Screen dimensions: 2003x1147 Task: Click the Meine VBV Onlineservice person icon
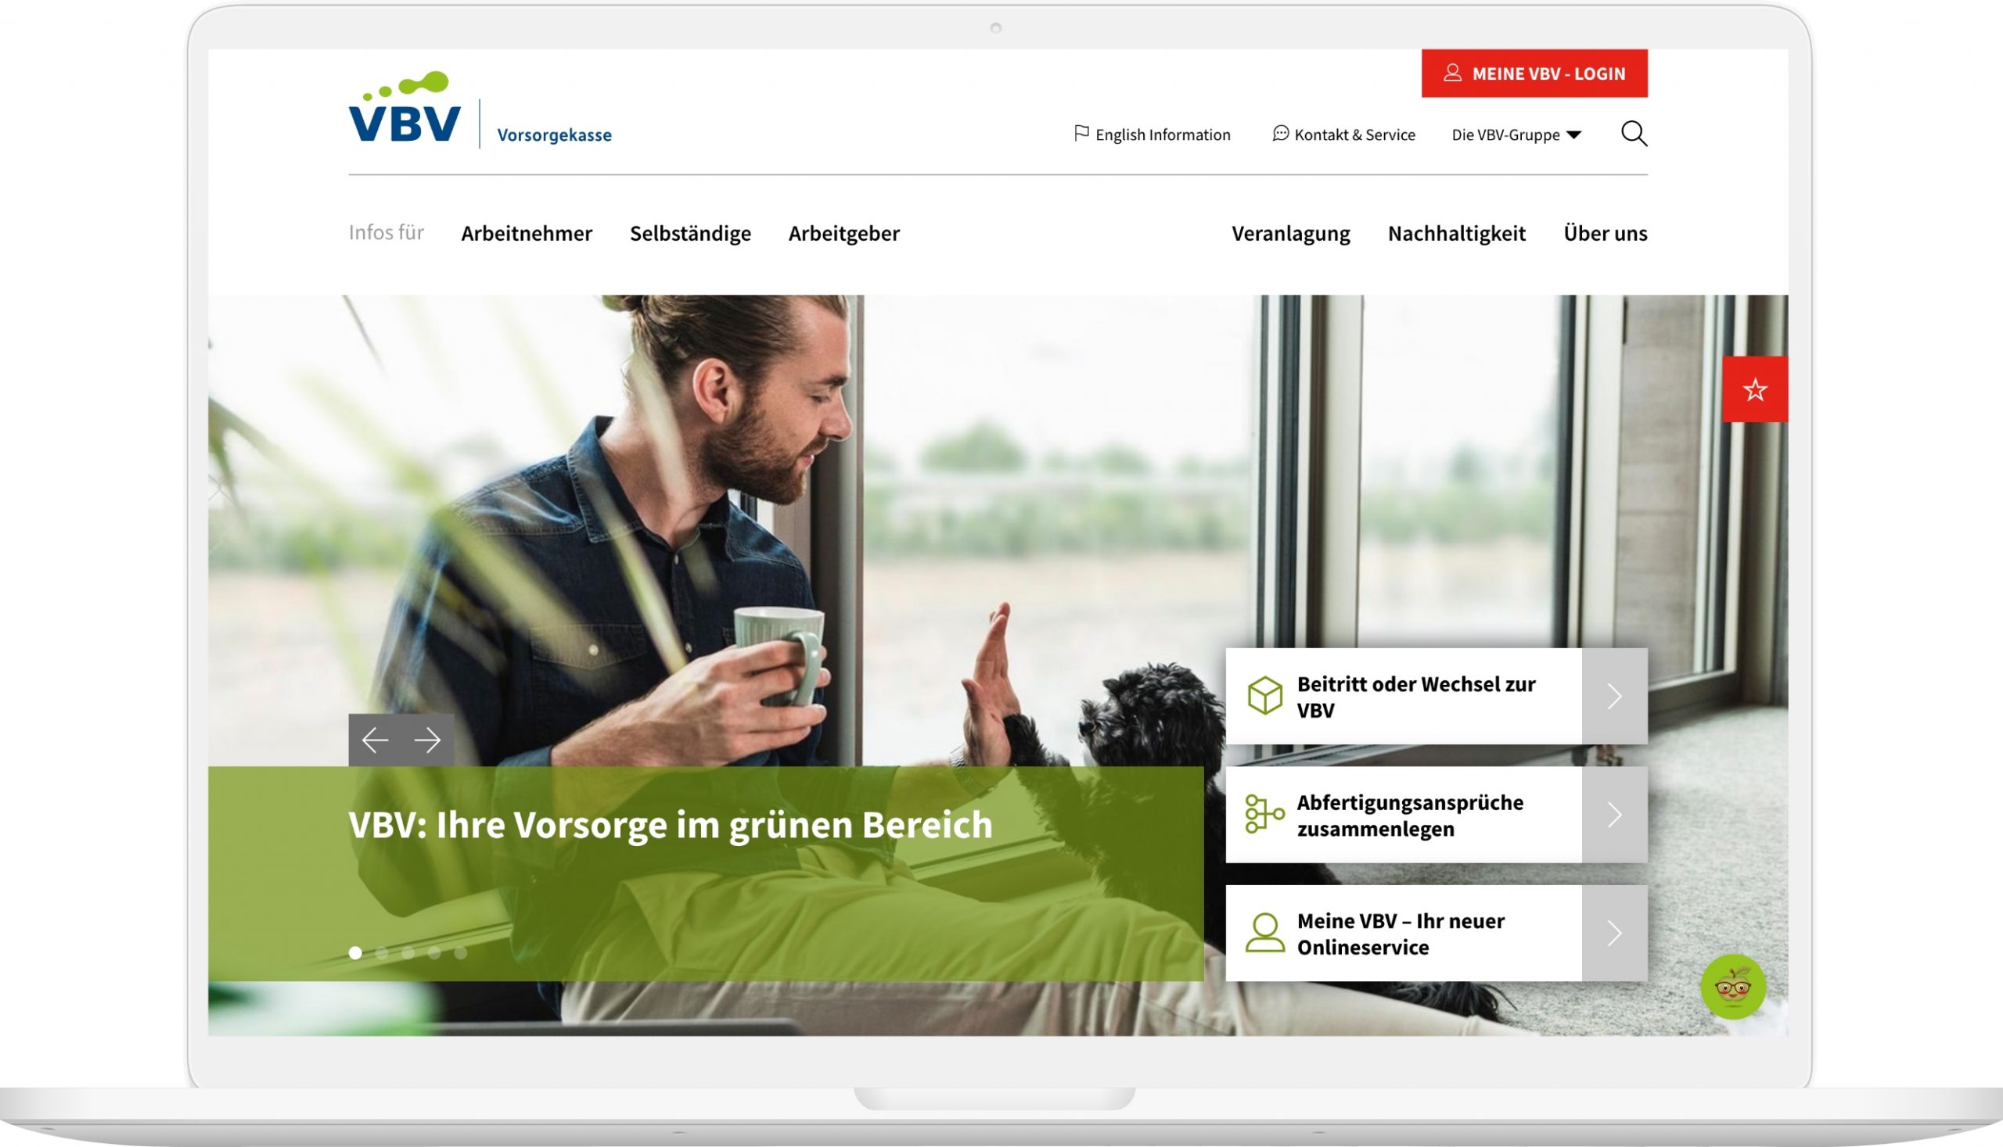(1263, 933)
